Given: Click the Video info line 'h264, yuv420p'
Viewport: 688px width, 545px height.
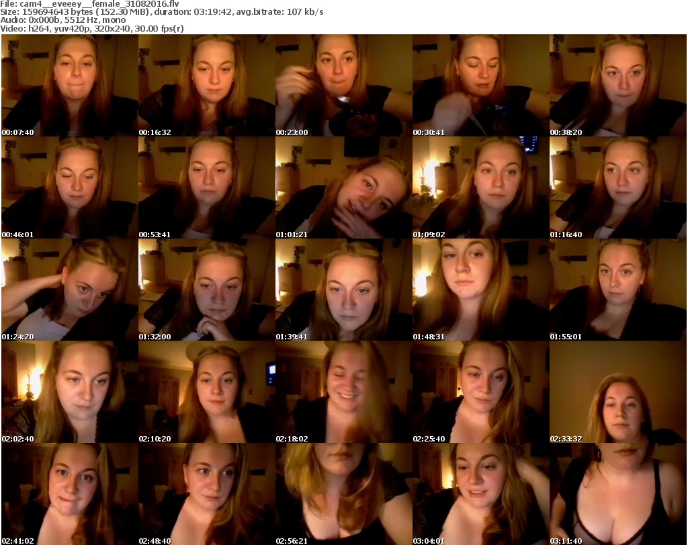Looking at the screenshot, I should pyautogui.click(x=92, y=28).
